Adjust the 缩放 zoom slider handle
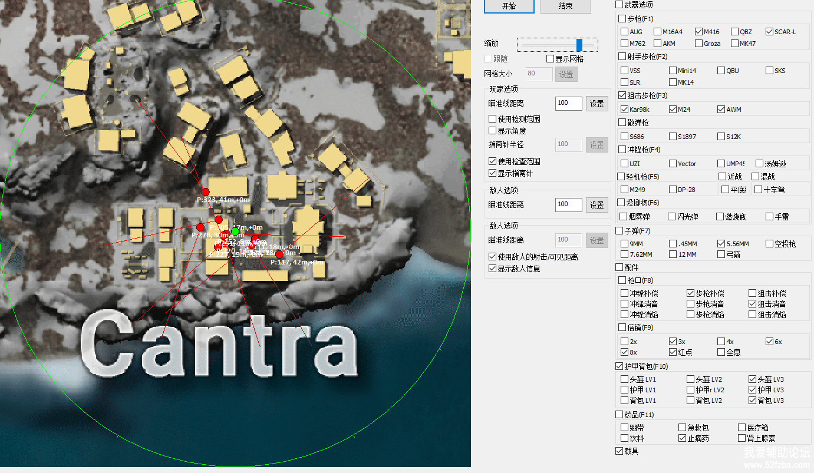Image resolution: width=814 pixels, height=473 pixels. click(x=579, y=45)
